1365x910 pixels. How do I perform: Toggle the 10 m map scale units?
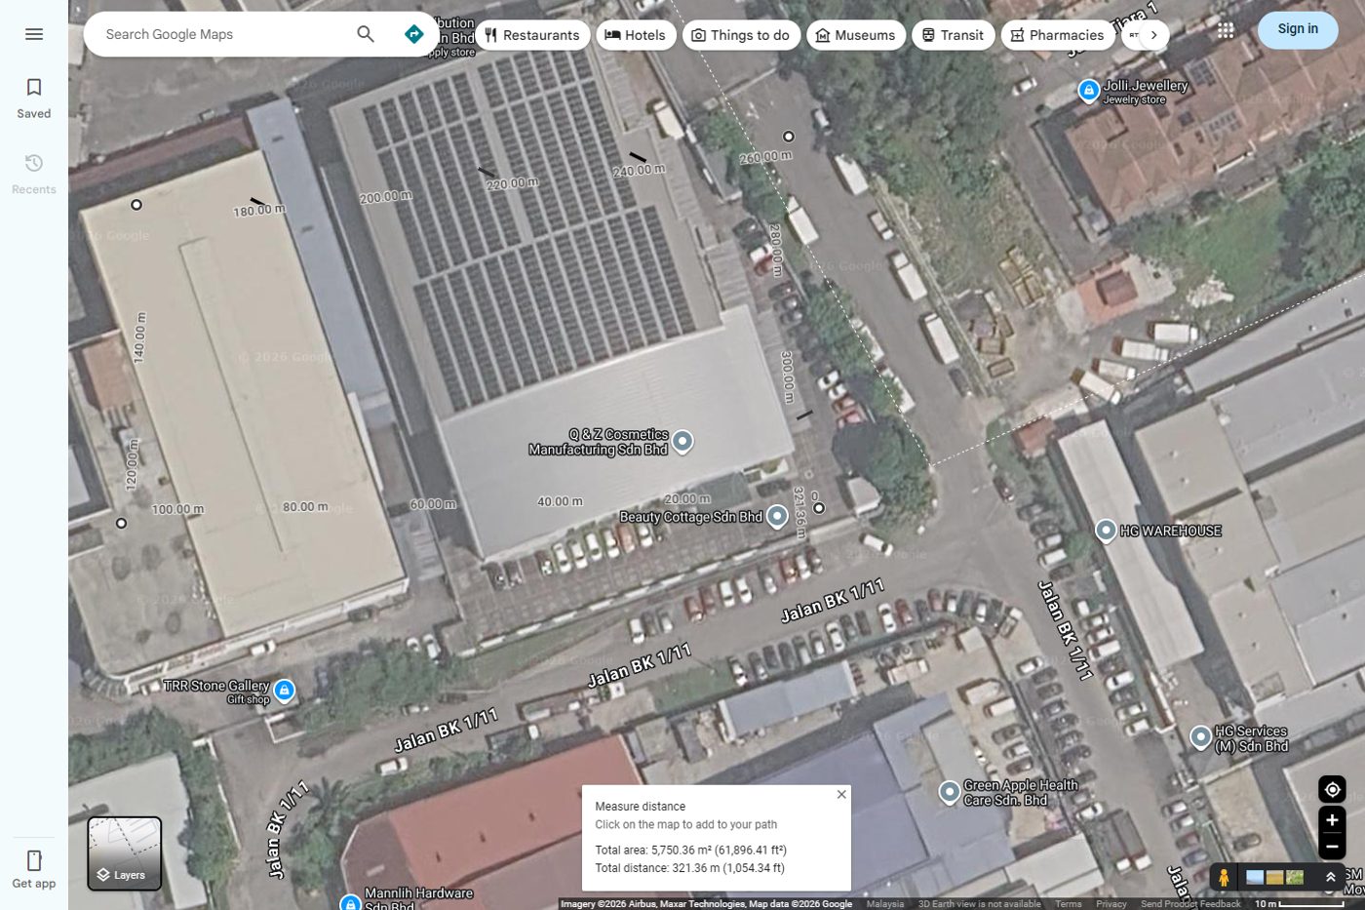click(x=1299, y=904)
